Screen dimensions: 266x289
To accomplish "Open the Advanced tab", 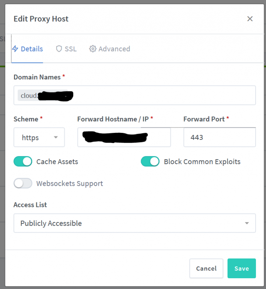I will pyautogui.click(x=110, y=49).
